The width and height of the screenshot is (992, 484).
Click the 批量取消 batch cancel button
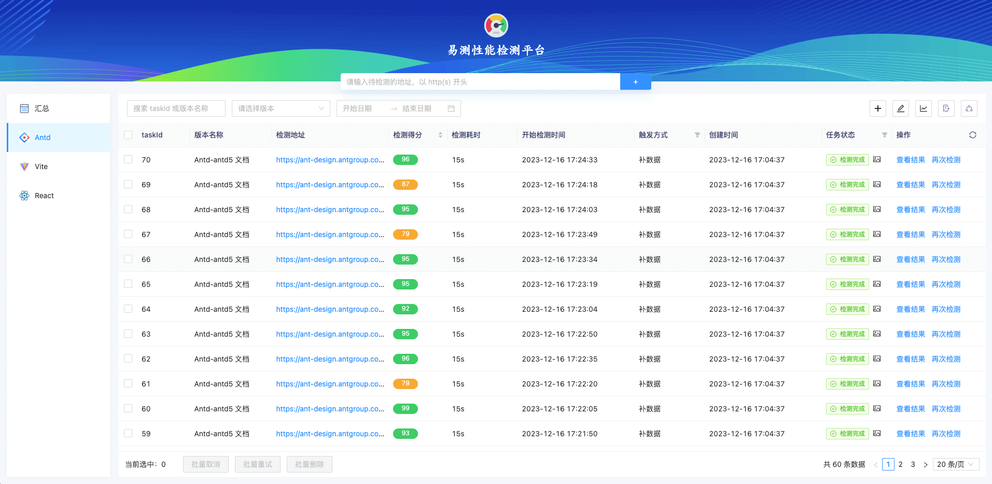206,464
